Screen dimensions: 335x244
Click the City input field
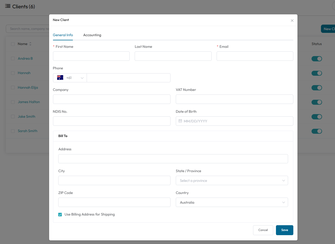coord(114,180)
